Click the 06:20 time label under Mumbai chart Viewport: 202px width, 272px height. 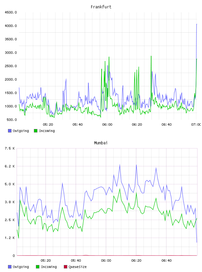click(136, 261)
